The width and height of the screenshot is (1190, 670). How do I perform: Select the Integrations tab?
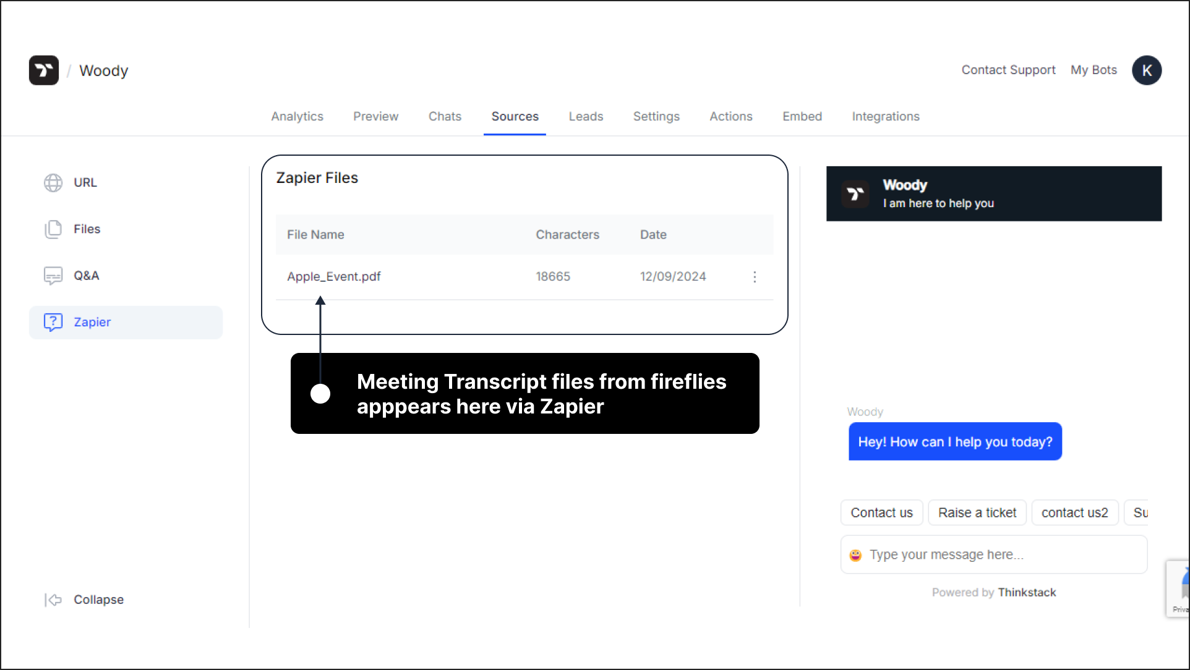tap(886, 116)
